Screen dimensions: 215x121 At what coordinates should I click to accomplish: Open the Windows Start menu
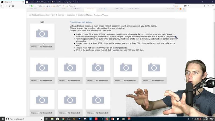(2, 119)
